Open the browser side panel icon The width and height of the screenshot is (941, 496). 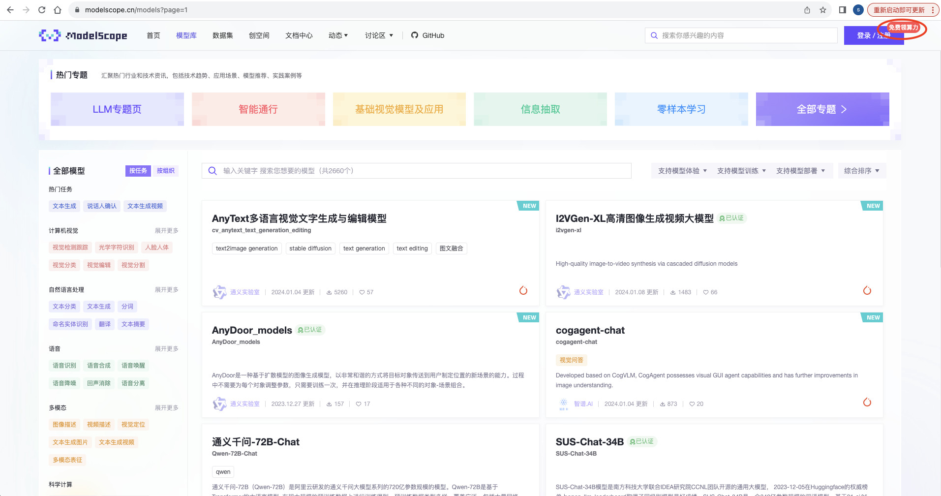[x=843, y=10]
